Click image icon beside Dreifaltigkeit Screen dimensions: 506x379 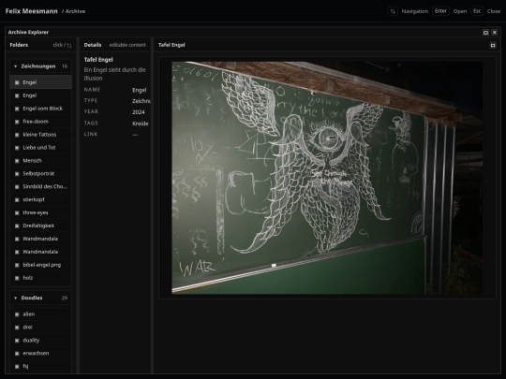click(x=17, y=226)
